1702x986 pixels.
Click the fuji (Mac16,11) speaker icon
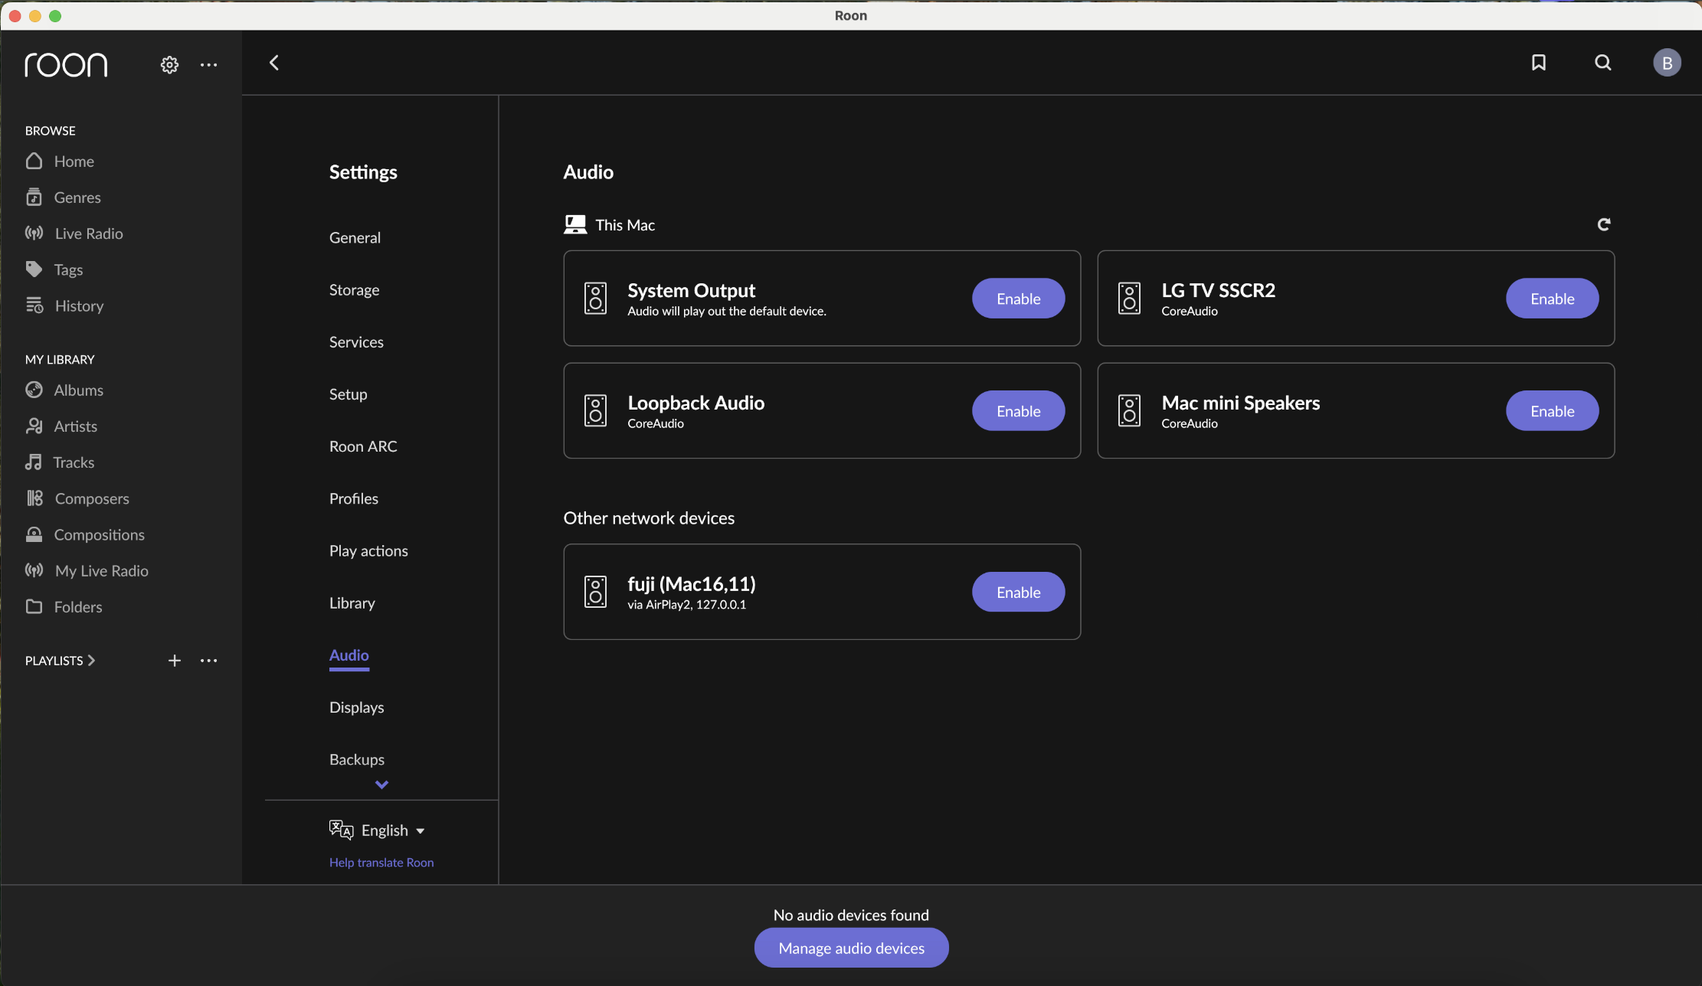pos(595,592)
